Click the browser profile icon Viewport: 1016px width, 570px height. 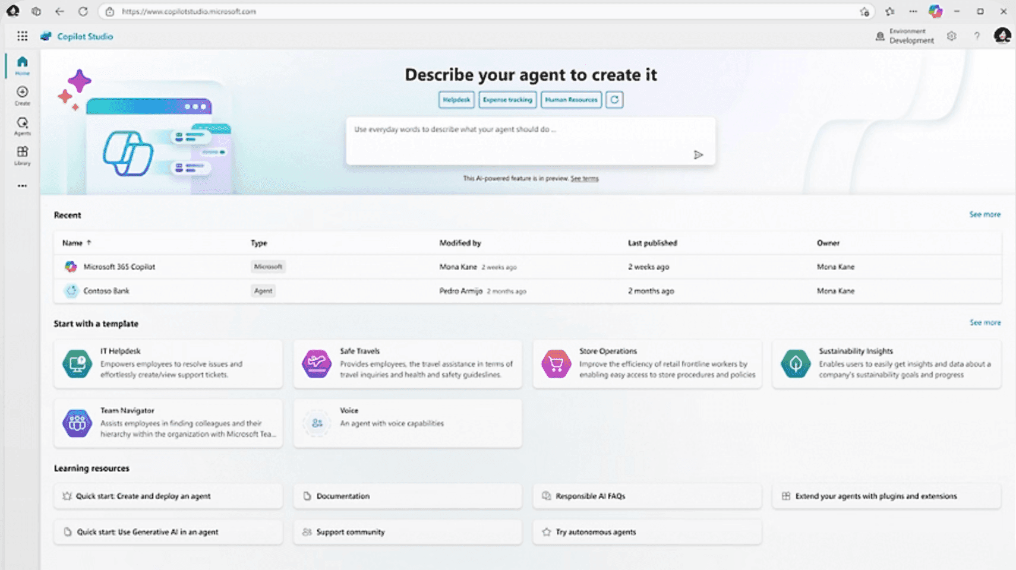[x=12, y=11]
